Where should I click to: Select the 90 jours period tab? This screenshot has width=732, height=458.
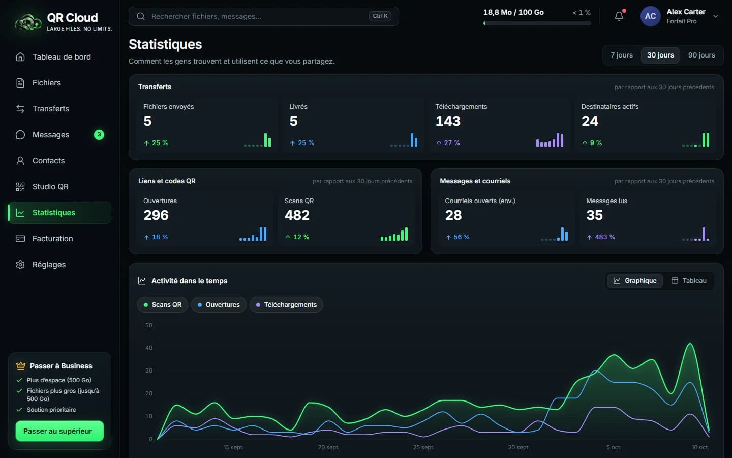[701, 55]
